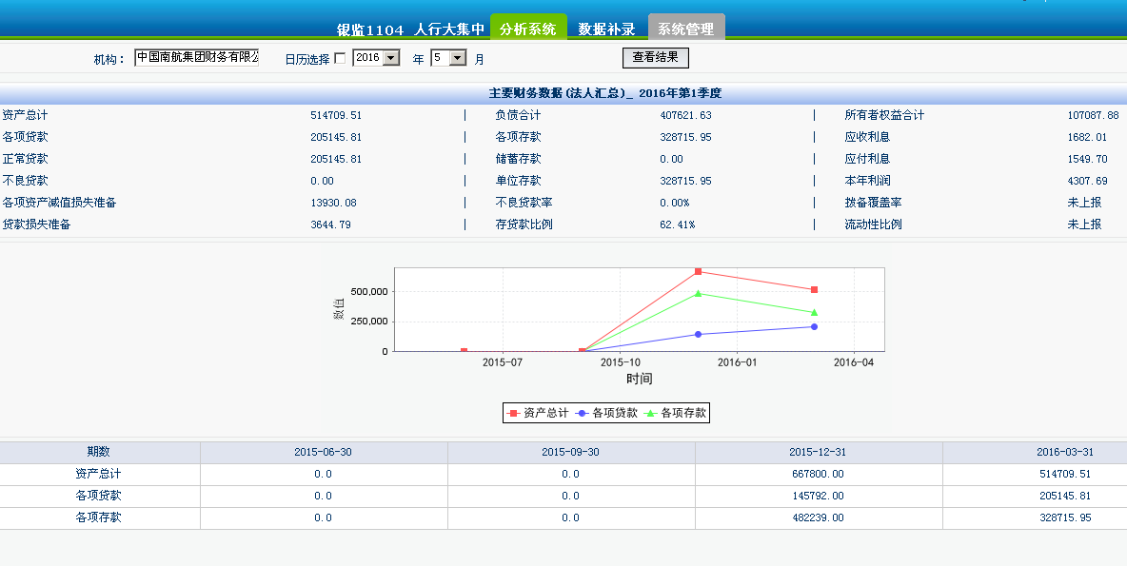Image resolution: width=1127 pixels, height=566 pixels.
Task: Select the 667800.00 asset total cell
Action: pos(818,474)
